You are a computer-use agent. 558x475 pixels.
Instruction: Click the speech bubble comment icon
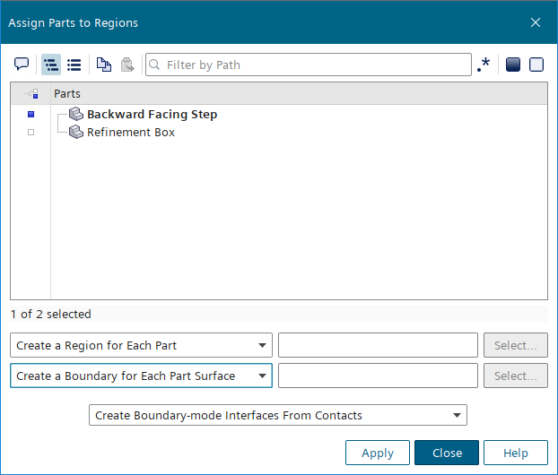coord(22,65)
